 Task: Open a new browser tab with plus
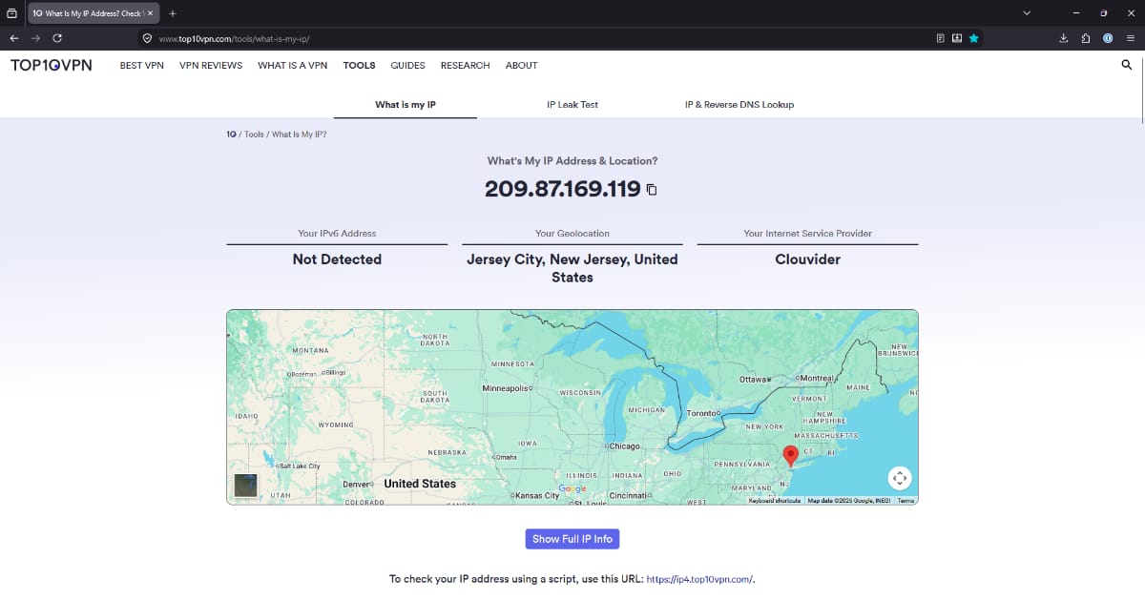(x=173, y=13)
